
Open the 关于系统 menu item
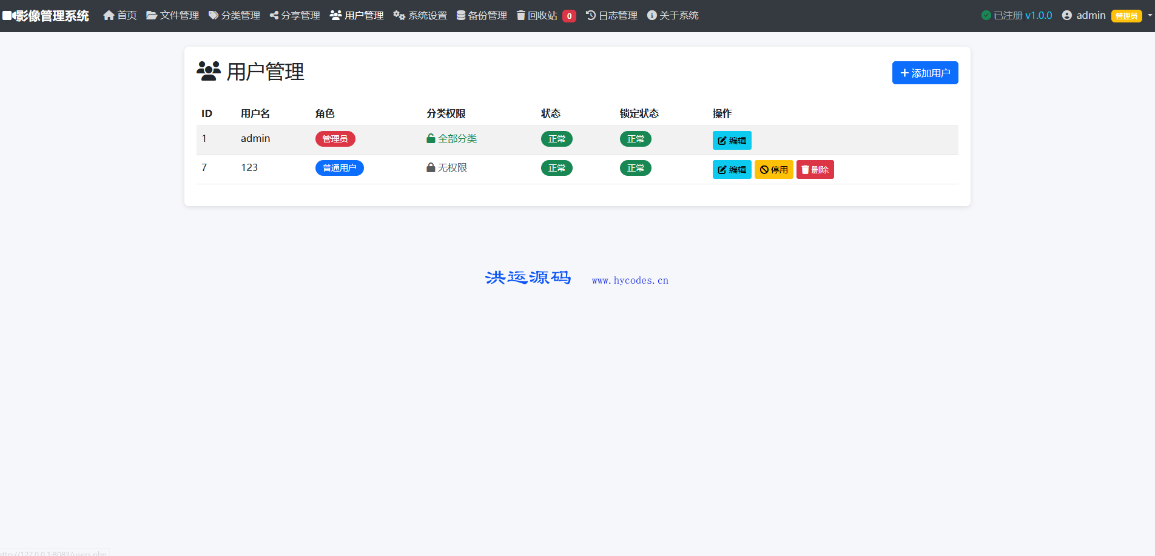point(673,15)
